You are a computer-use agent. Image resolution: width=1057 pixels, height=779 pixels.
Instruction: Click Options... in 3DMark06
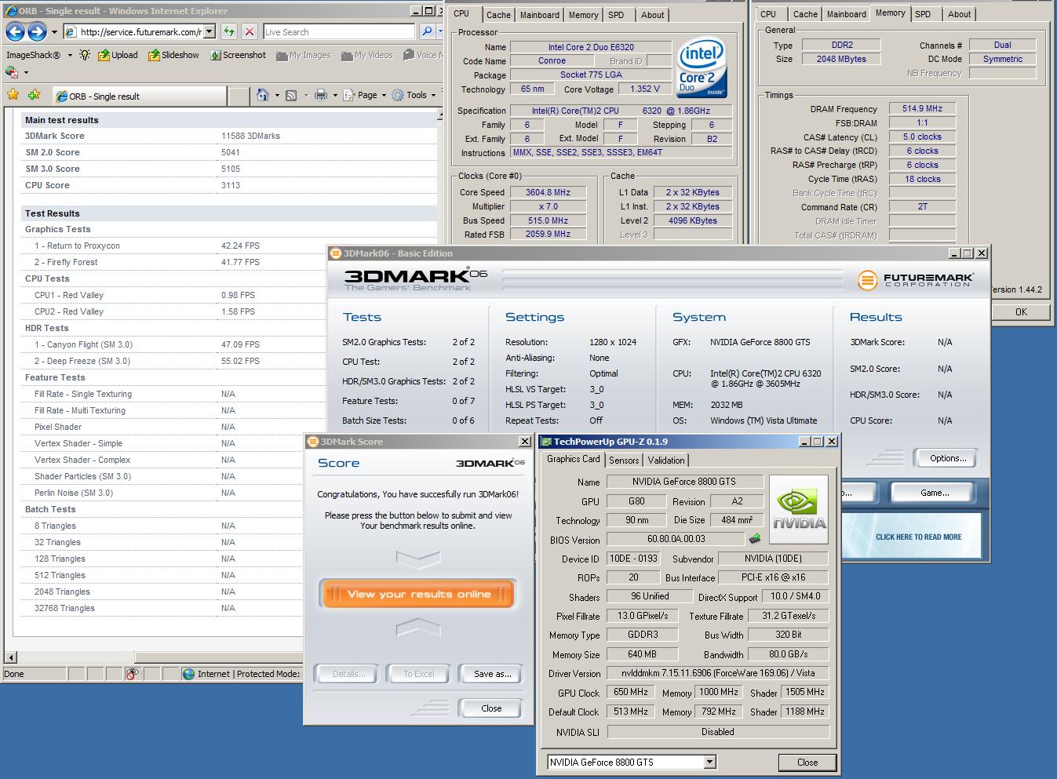pyautogui.click(x=948, y=458)
